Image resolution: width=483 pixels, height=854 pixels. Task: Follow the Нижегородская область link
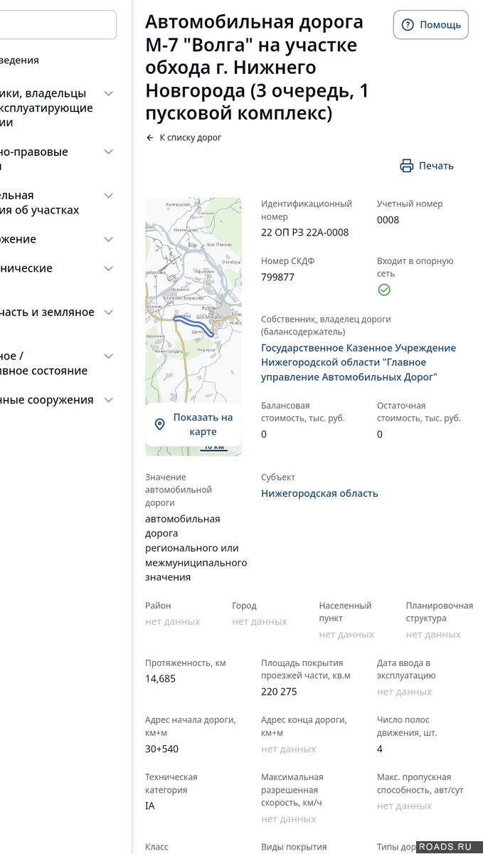click(319, 493)
